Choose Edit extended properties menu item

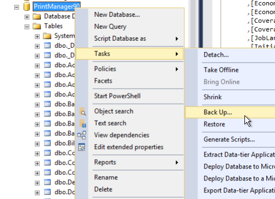[x=129, y=147]
